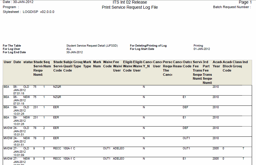This screenshot has width=256, height=165.
Task: Click the Stylesheet LOGDISP version text
Action: (x=28, y=12)
